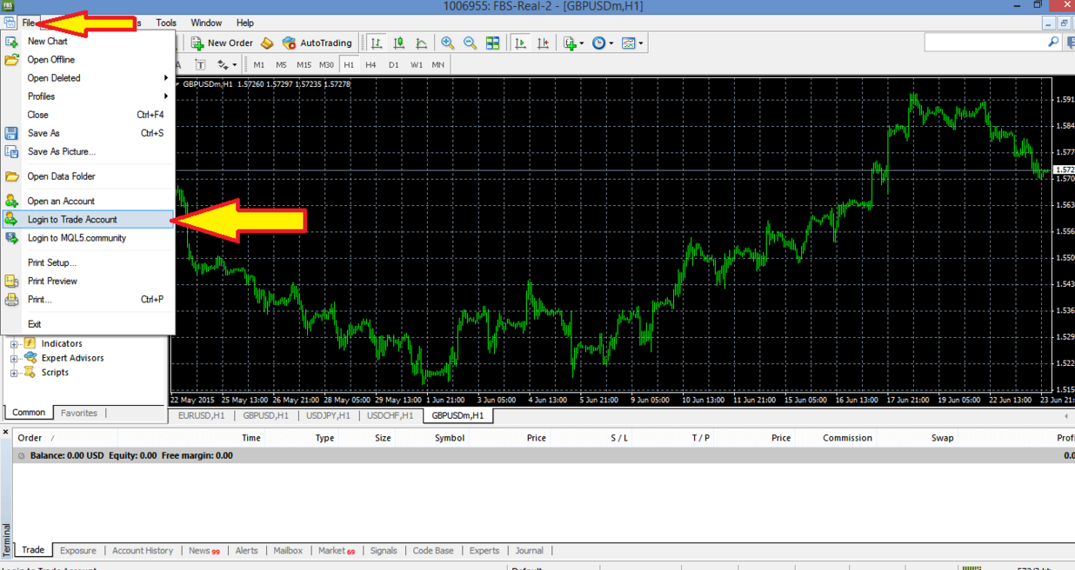Tile the chart windows
The height and width of the screenshot is (570, 1075).
[x=493, y=43]
